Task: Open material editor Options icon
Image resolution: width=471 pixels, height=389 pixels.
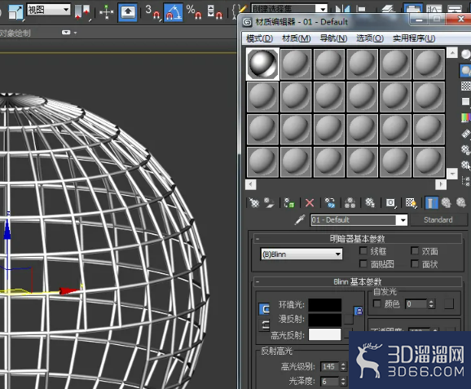Action: (465, 149)
